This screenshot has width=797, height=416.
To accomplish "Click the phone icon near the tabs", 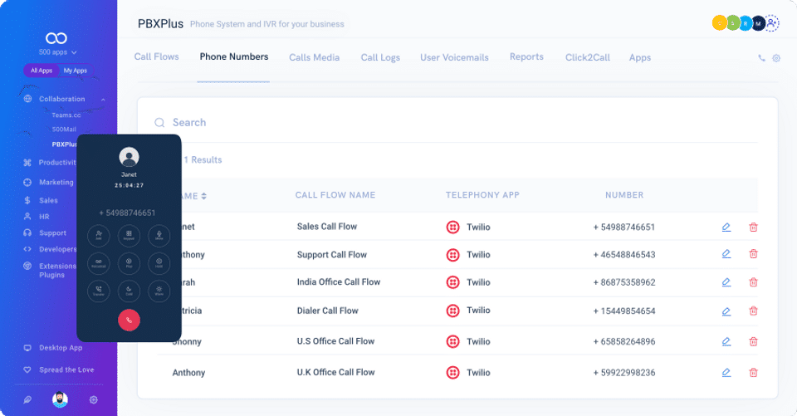I will click(x=761, y=59).
